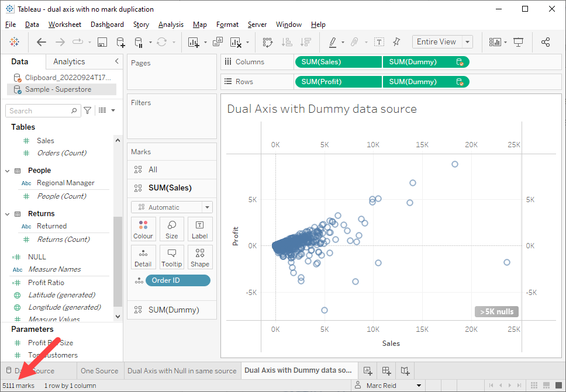Click the >5K nulls indicator
Image resolution: width=566 pixels, height=392 pixels.
(496, 311)
